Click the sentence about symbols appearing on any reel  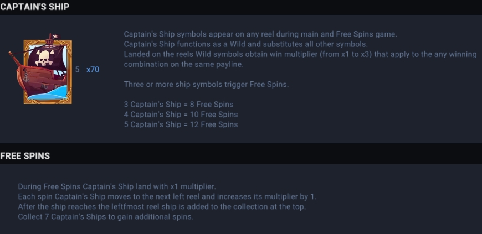coord(260,34)
